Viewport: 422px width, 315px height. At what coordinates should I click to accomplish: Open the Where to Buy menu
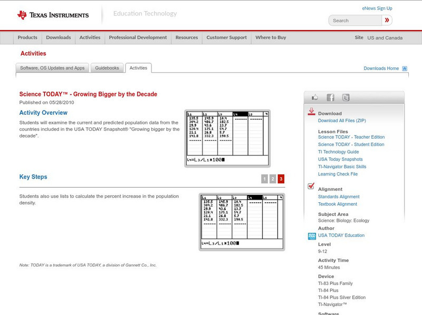point(271,37)
